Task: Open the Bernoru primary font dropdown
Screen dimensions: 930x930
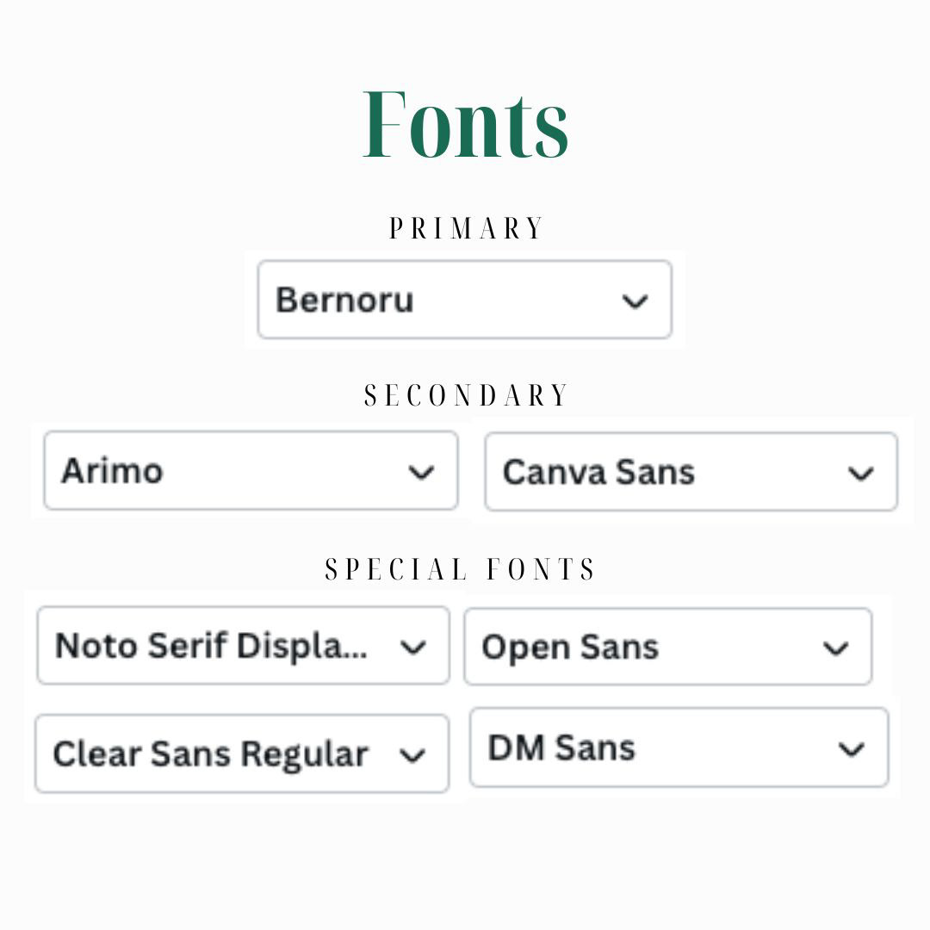Action: pos(464,300)
